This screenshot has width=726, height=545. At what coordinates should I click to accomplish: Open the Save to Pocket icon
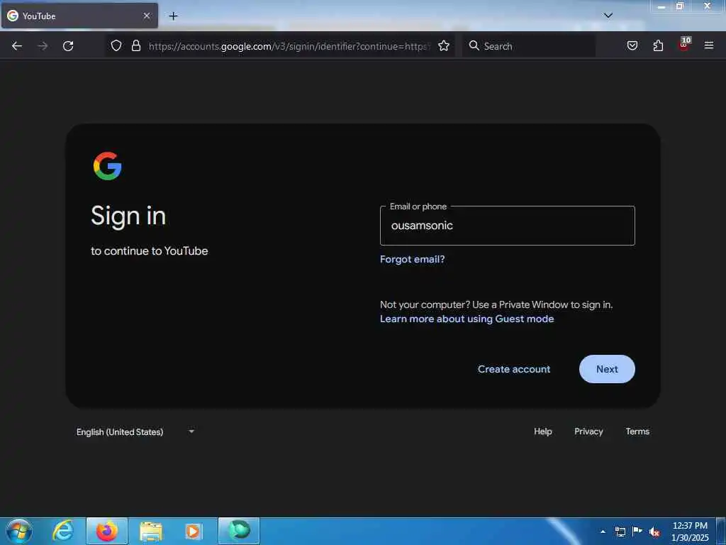click(632, 45)
